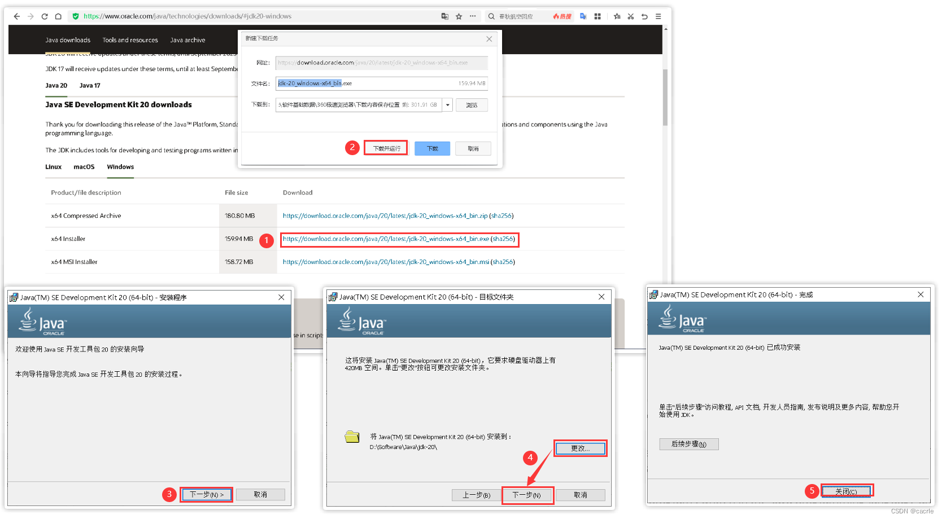
Task: Edit the file name field jdk-20_windows-x64_bin.exe
Action: coord(382,83)
